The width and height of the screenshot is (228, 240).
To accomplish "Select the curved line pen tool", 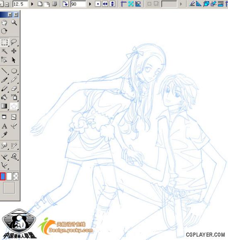I will [4, 165].
